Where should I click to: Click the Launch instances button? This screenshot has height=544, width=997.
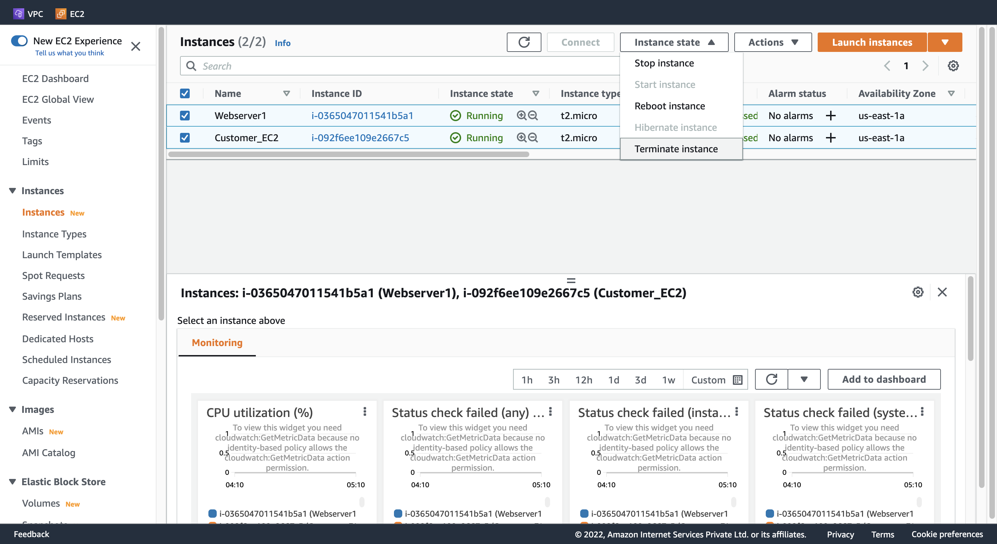click(872, 42)
